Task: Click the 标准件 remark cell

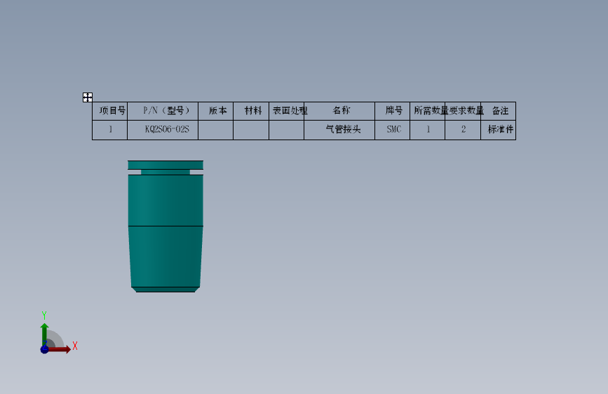Action: 499,130
